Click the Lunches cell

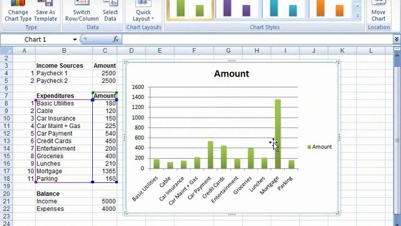point(64,163)
